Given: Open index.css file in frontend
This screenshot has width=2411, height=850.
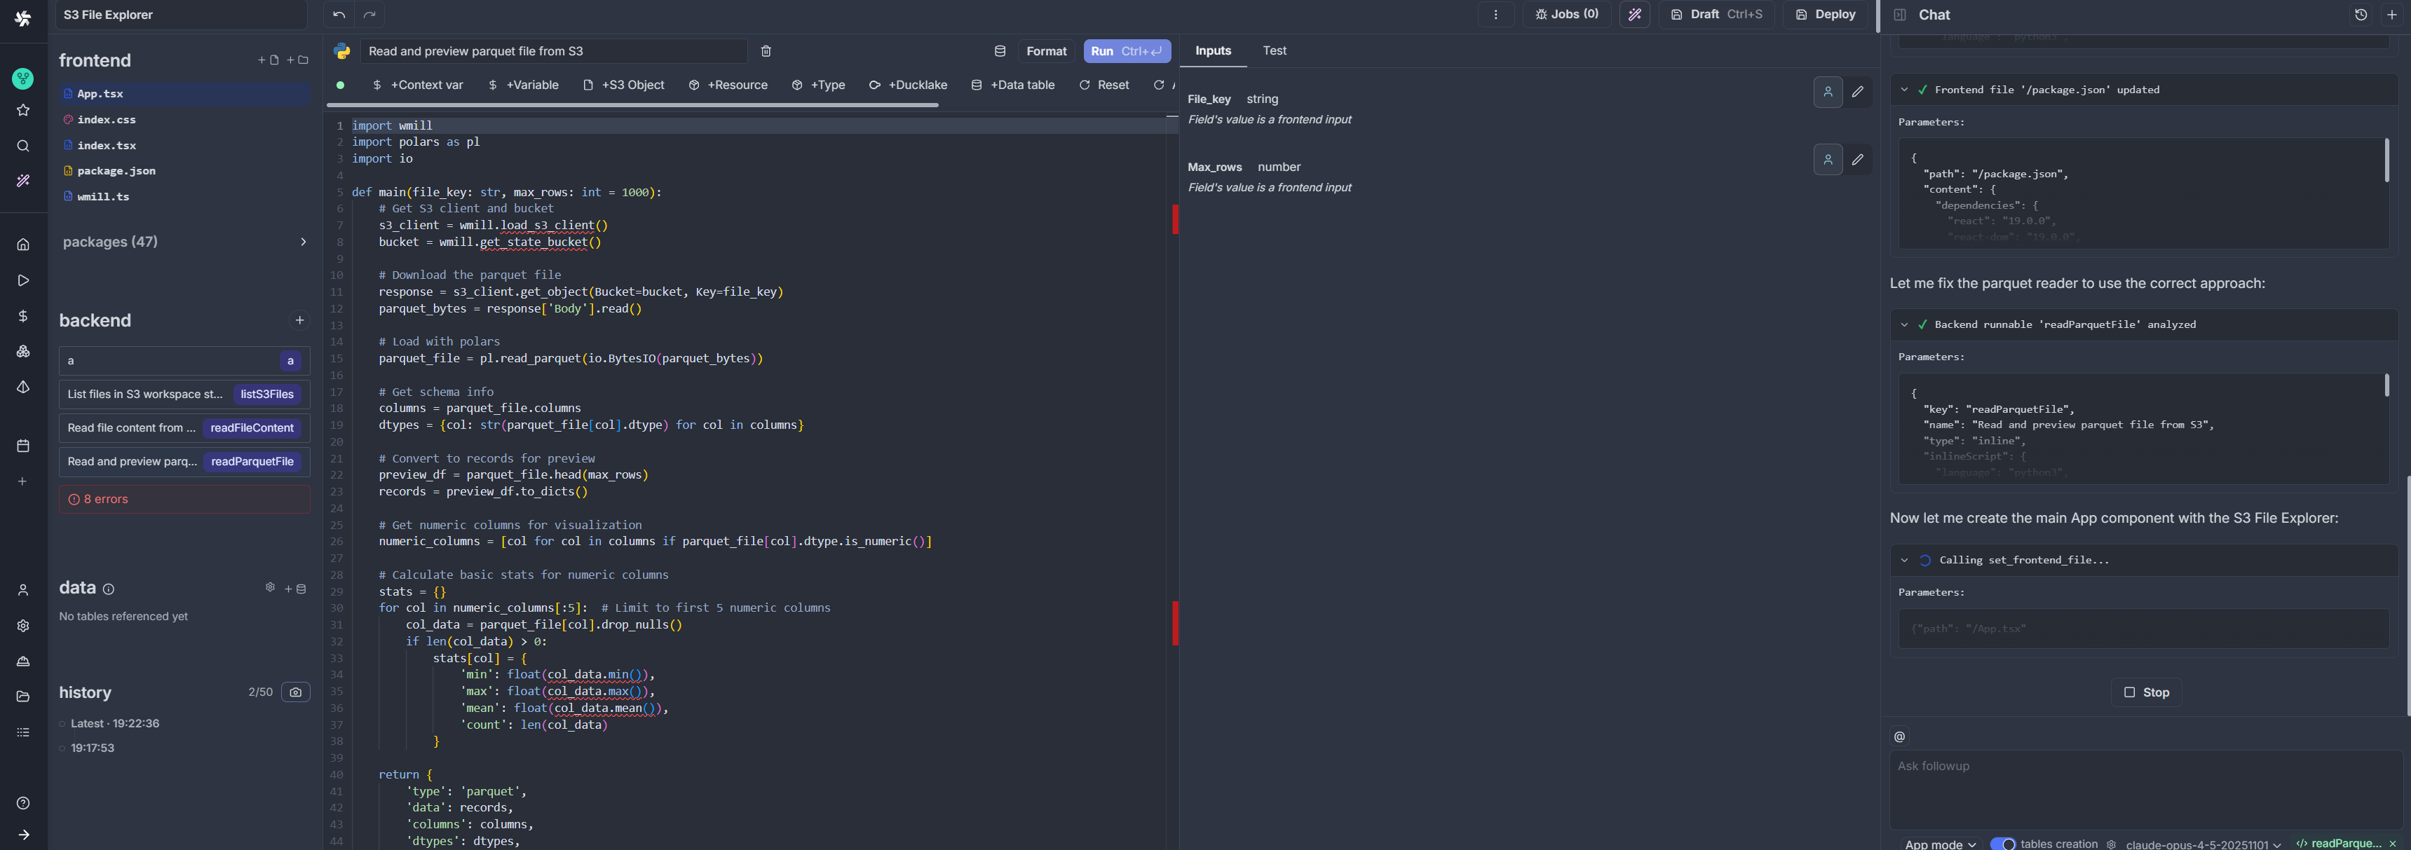Looking at the screenshot, I should pyautogui.click(x=106, y=120).
